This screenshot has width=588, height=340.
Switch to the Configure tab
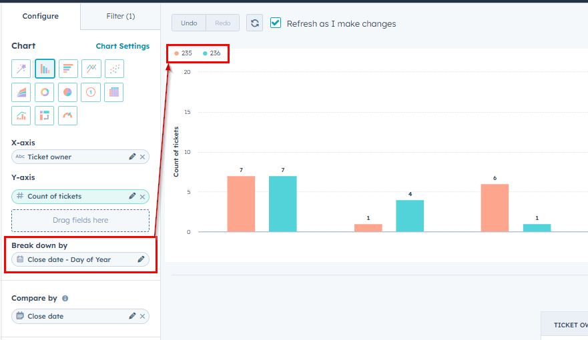click(x=41, y=16)
